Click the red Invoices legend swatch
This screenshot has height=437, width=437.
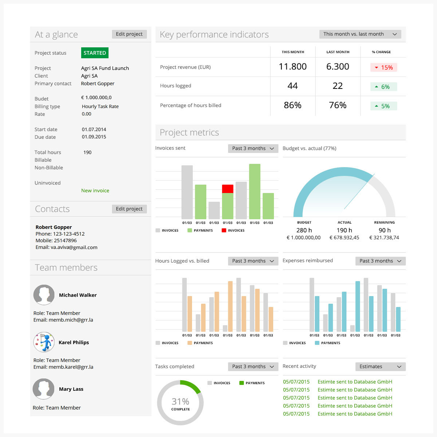tap(224, 231)
